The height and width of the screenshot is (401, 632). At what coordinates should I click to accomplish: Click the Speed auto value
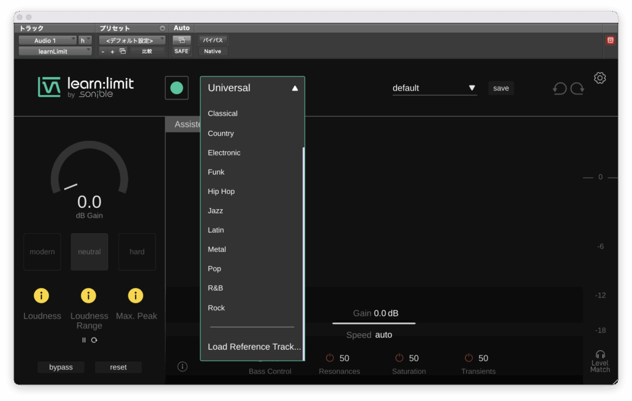(x=383, y=334)
